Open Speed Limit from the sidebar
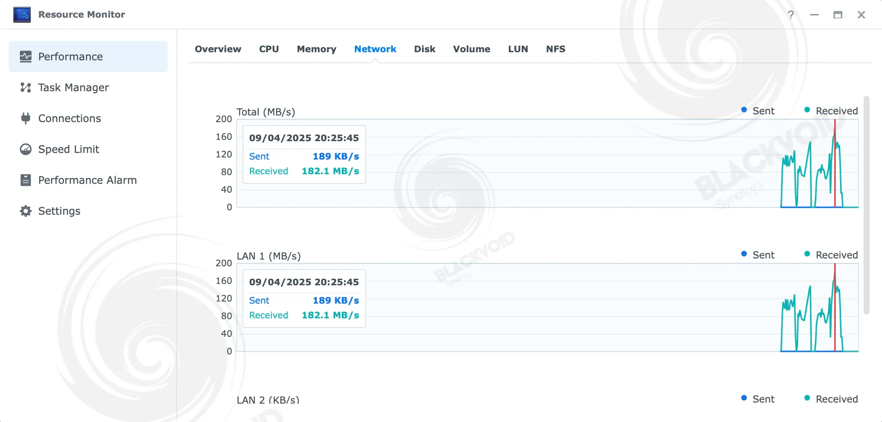Image resolution: width=882 pixels, height=422 pixels. pos(88,149)
